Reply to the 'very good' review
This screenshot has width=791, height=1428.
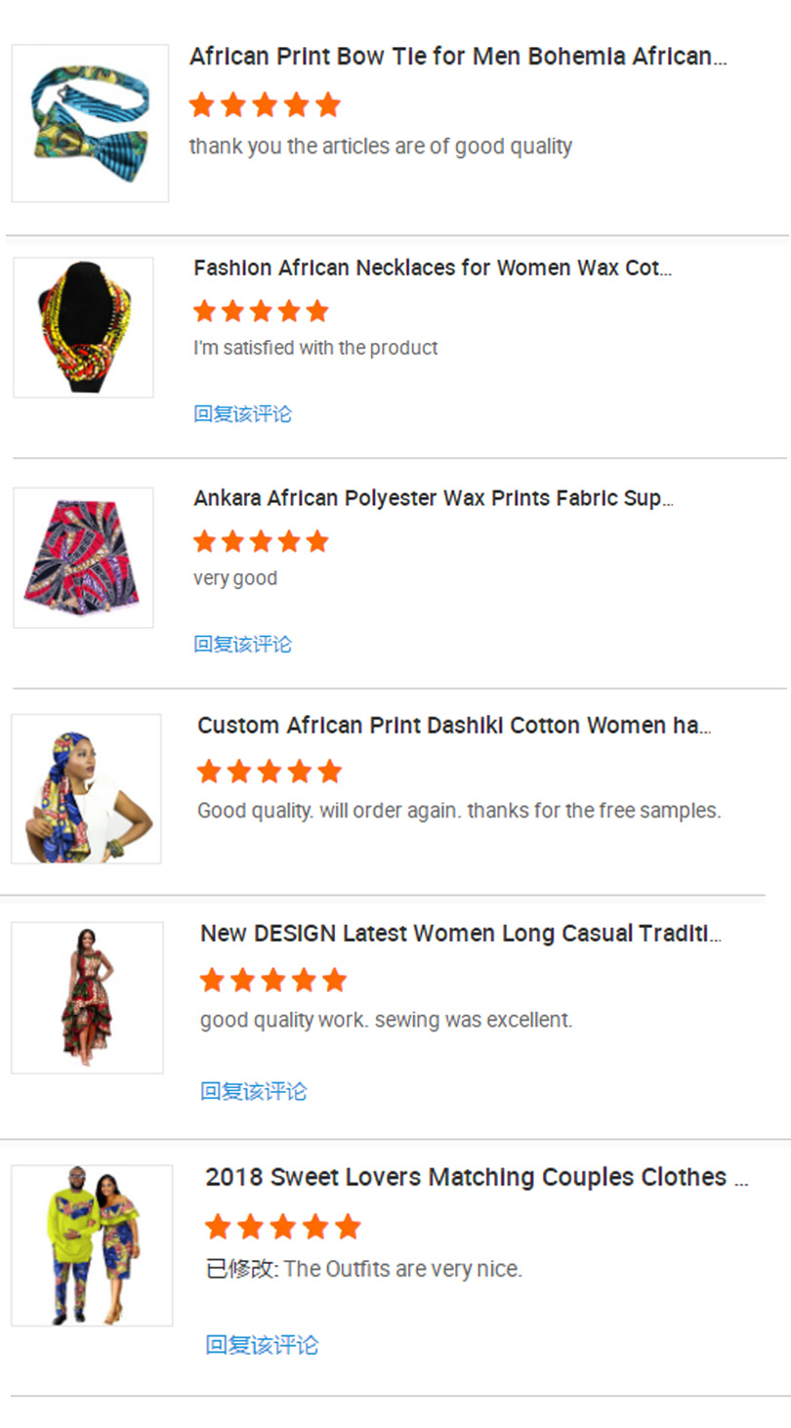point(242,644)
